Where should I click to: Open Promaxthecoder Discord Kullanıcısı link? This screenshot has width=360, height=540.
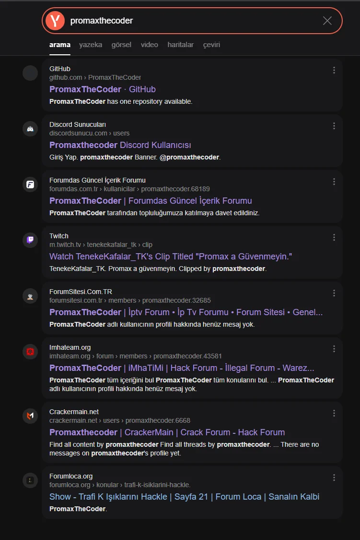point(120,145)
